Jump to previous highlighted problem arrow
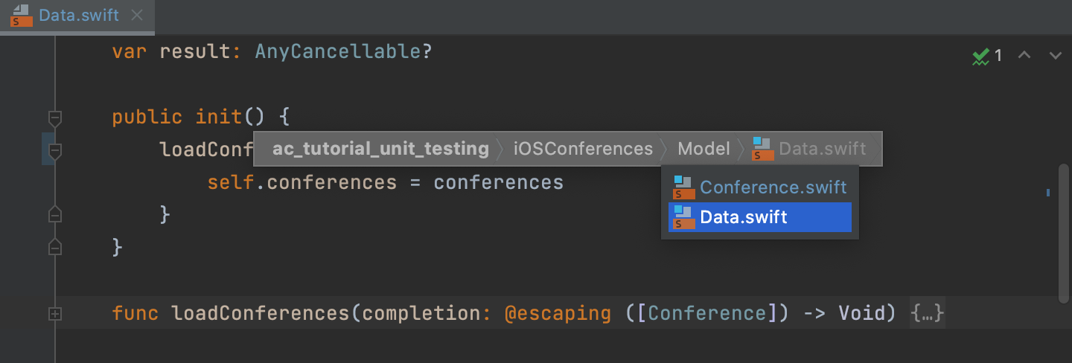This screenshot has width=1072, height=363. [x=1024, y=55]
